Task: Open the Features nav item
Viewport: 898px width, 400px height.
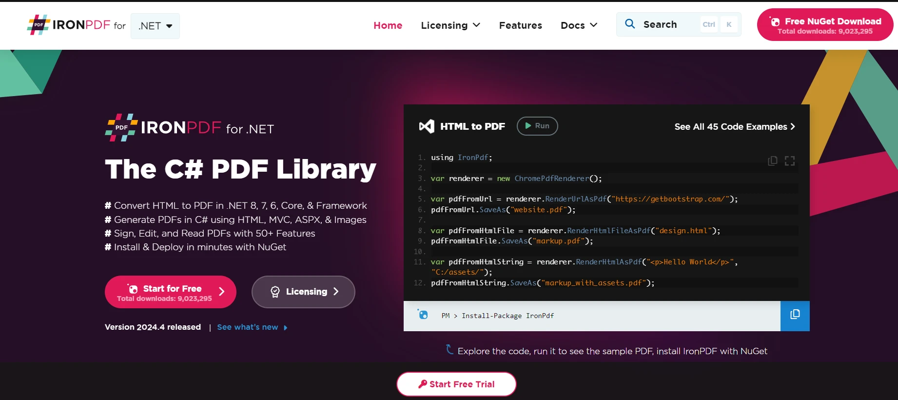Action: 520,25
